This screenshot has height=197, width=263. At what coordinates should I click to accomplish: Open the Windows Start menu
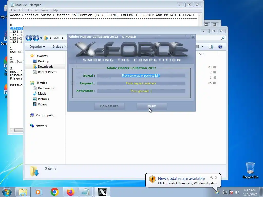(x=7, y=192)
